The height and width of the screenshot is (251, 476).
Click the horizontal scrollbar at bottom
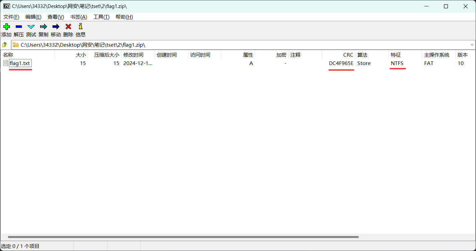coord(183,237)
